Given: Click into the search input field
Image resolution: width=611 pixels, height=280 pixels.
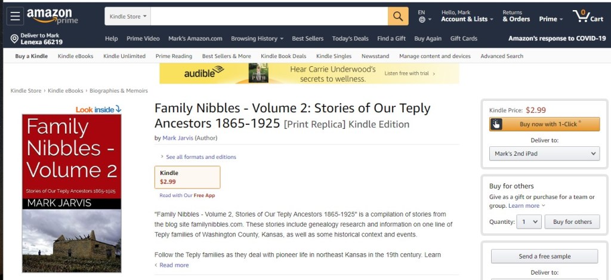Looking at the screenshot, I should (269, 17).
